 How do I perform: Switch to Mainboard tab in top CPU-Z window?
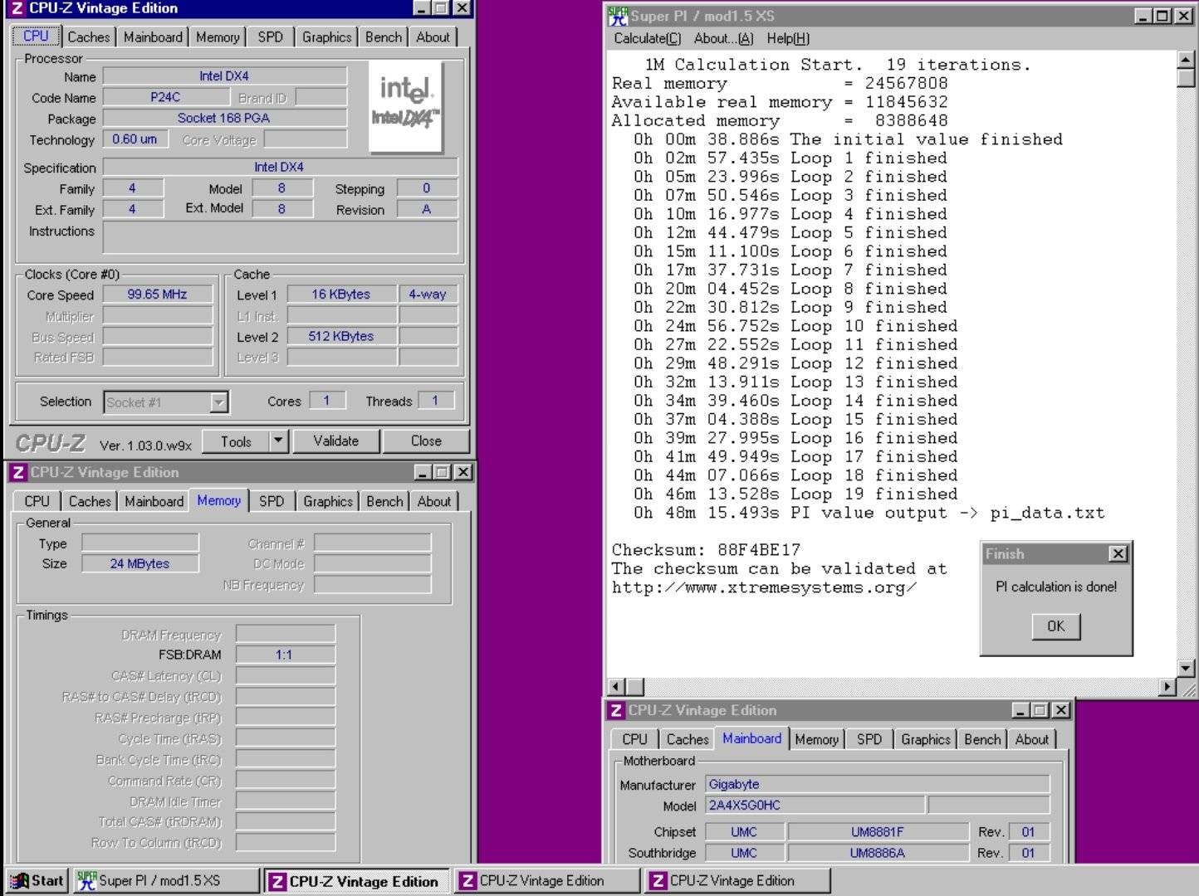pos(153,37)
